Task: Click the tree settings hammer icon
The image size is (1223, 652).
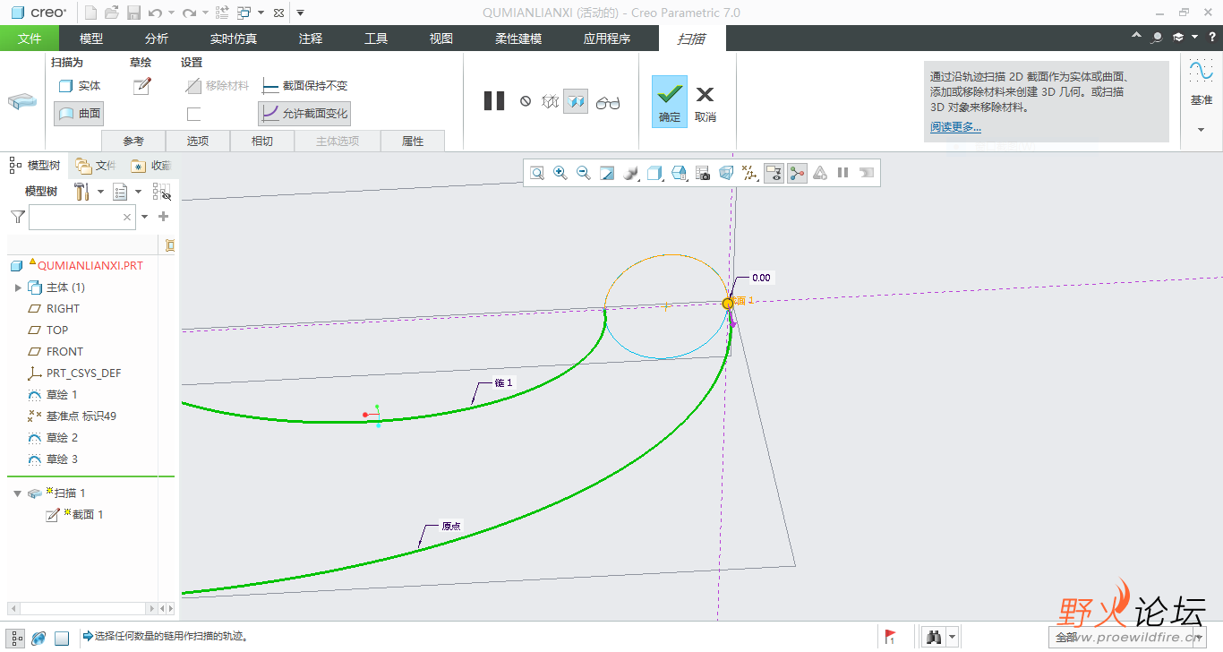Action: (x=81, y=192)
